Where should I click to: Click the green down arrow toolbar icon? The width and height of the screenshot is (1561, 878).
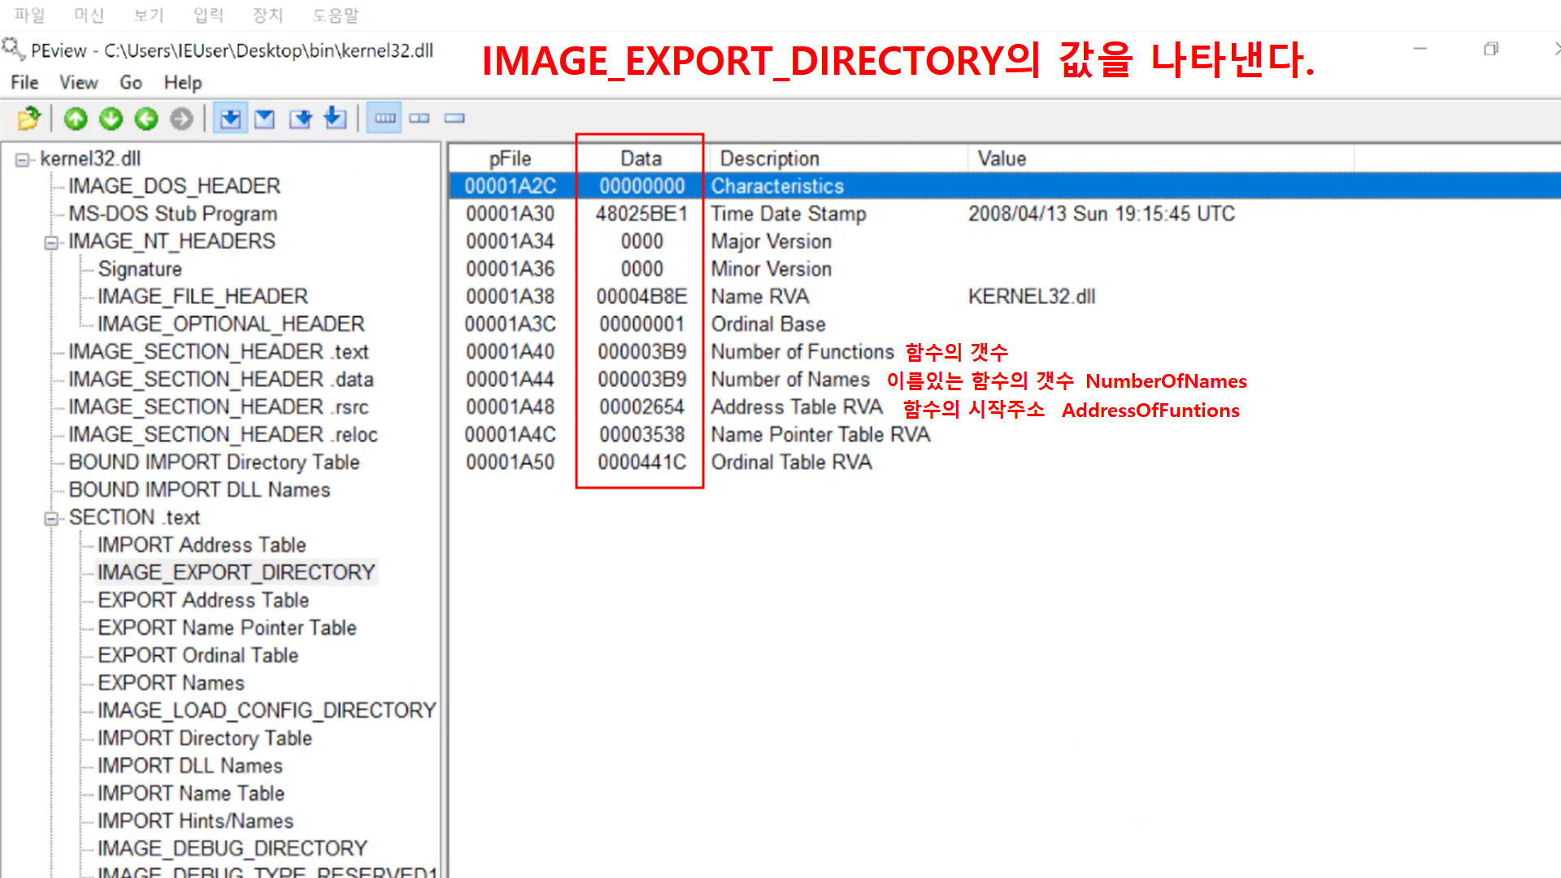(x=111, y=119)
